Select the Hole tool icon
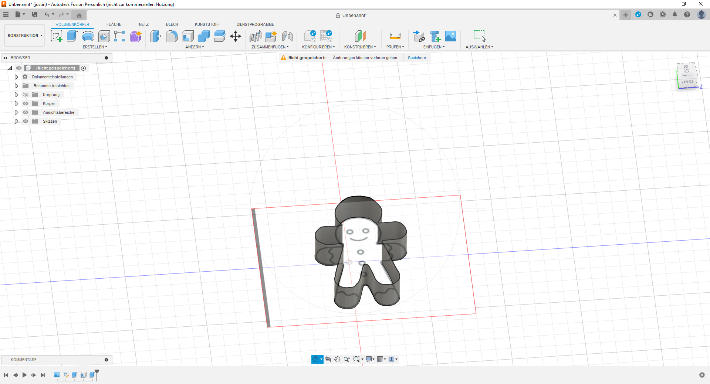 (104, 36)
